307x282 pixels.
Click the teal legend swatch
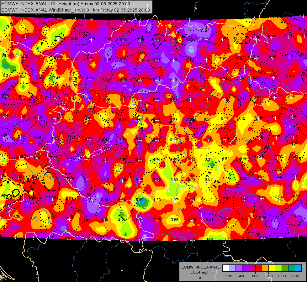pos(292,268)
